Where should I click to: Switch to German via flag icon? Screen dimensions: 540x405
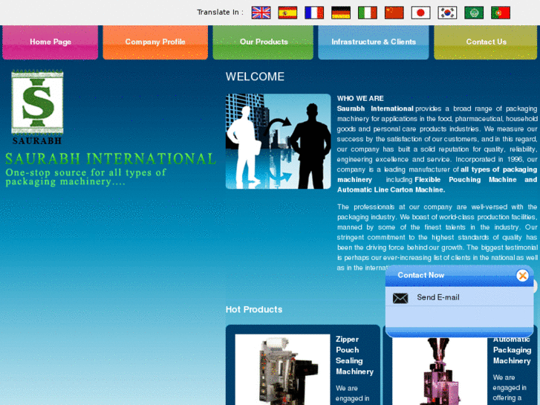coord(341,13)
